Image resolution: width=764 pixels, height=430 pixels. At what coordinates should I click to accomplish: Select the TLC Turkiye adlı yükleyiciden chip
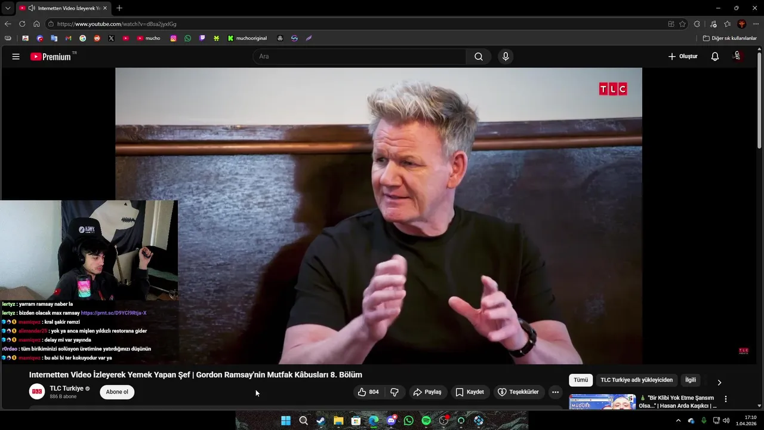pyautogui.click(x=636, y=380)
